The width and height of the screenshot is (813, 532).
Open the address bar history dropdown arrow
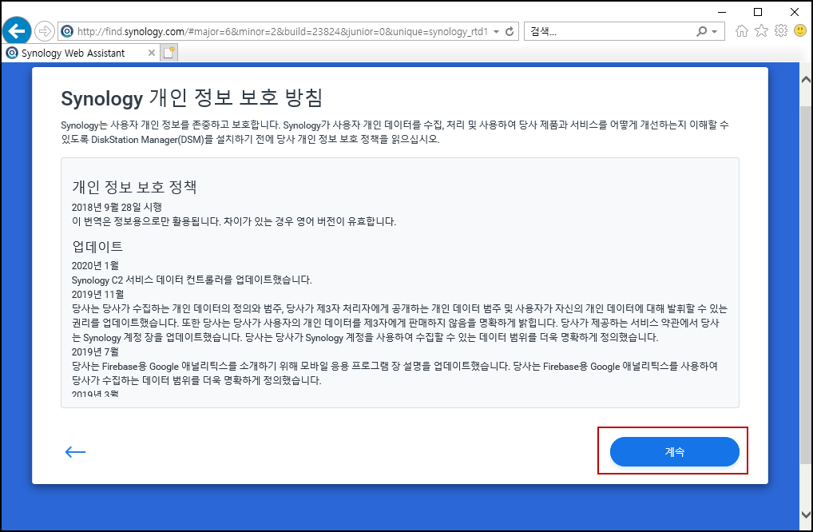pos(496,32)
